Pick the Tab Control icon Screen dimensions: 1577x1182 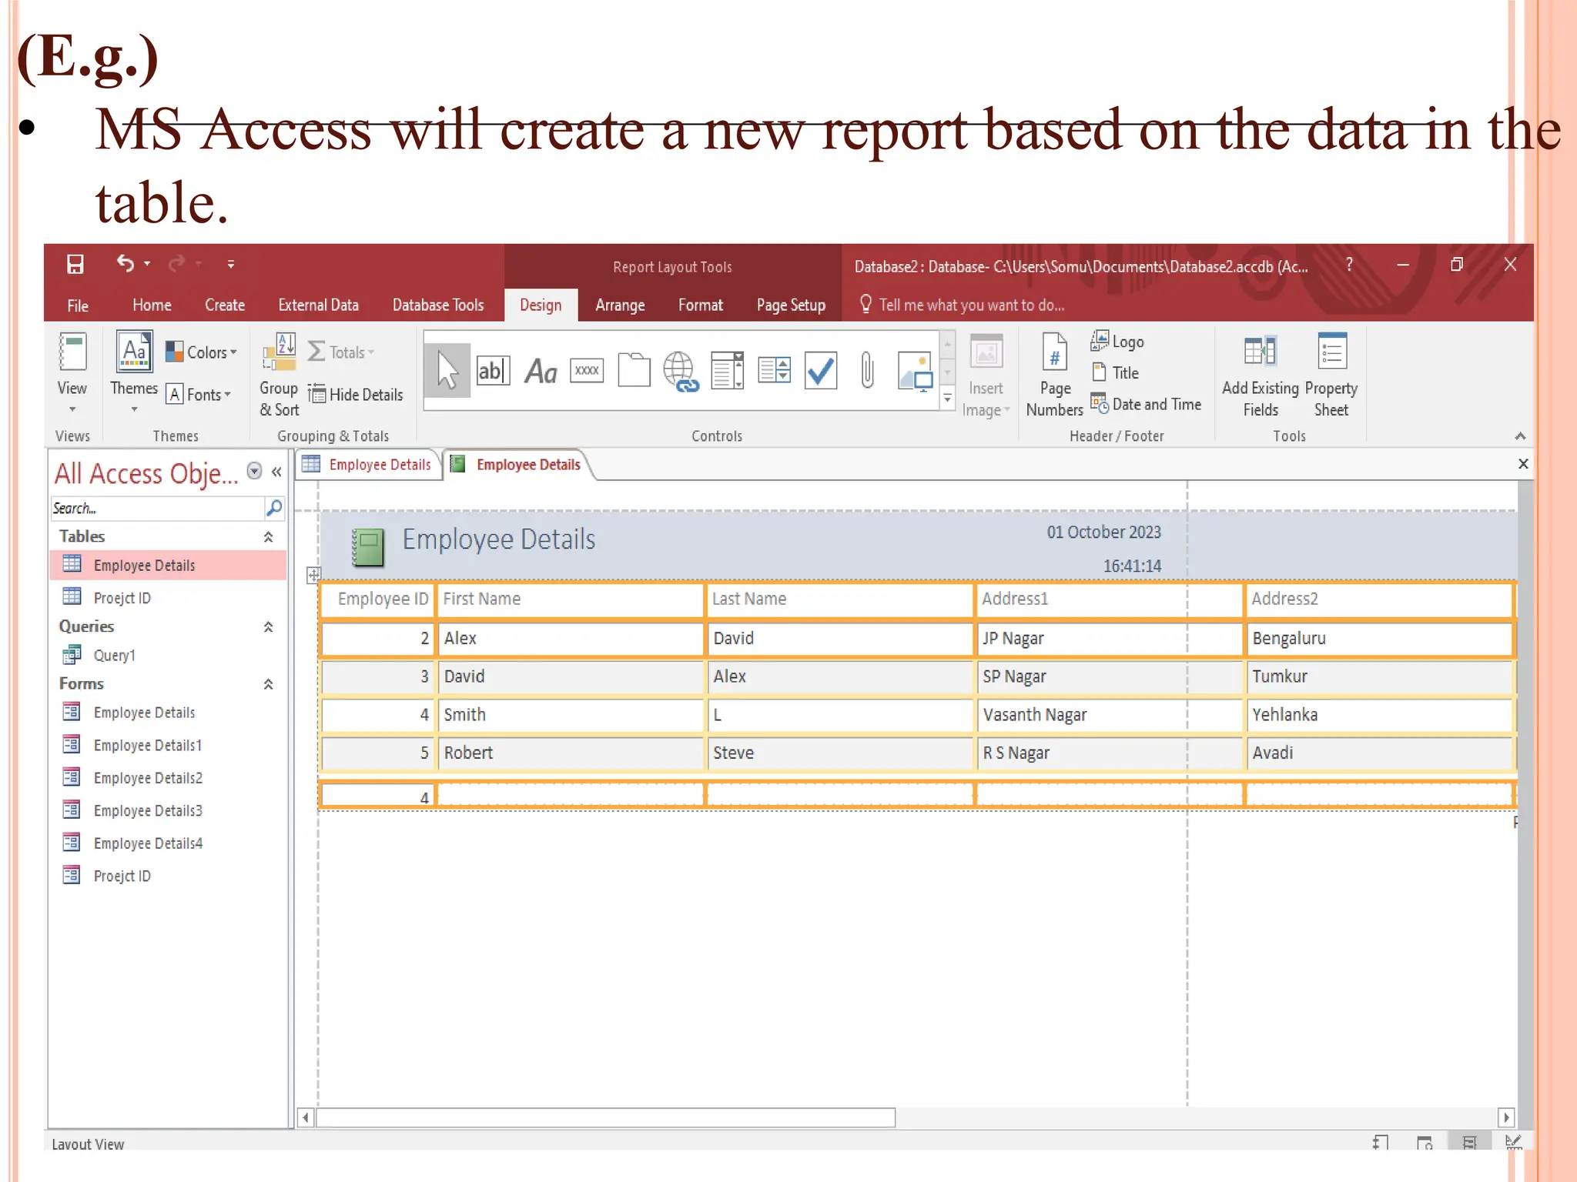pyautogui.click(x=634, y=370)
